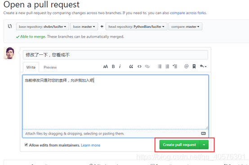Insert a quote block
This screenshot has height=165, width=249.
tap(131, 66)
